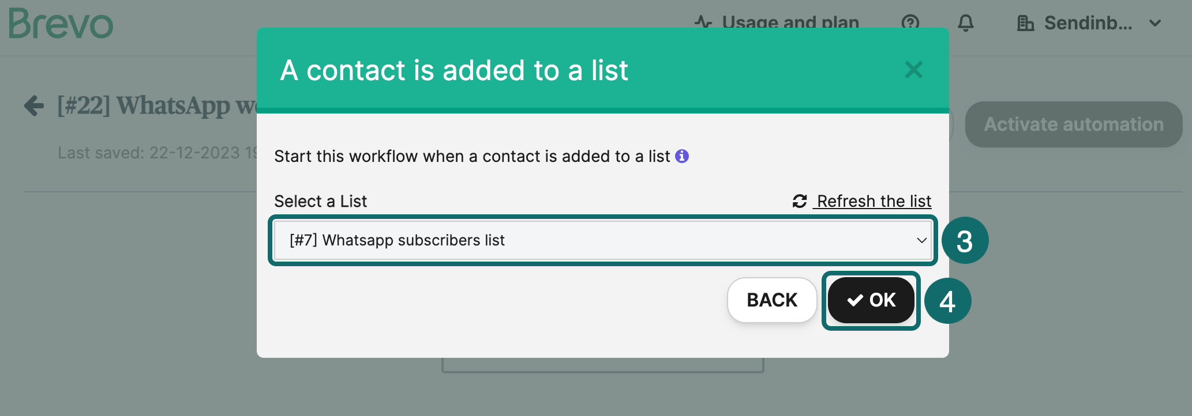Open the list selector showing Whatsapp subscribers list
The image size is (1192, 416).
click(x=602, y=240)
